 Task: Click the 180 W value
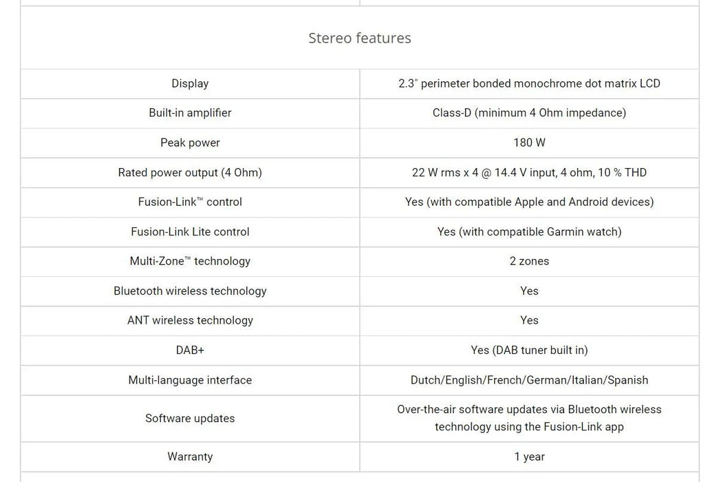pyautogui.click(x=529, y=143)
